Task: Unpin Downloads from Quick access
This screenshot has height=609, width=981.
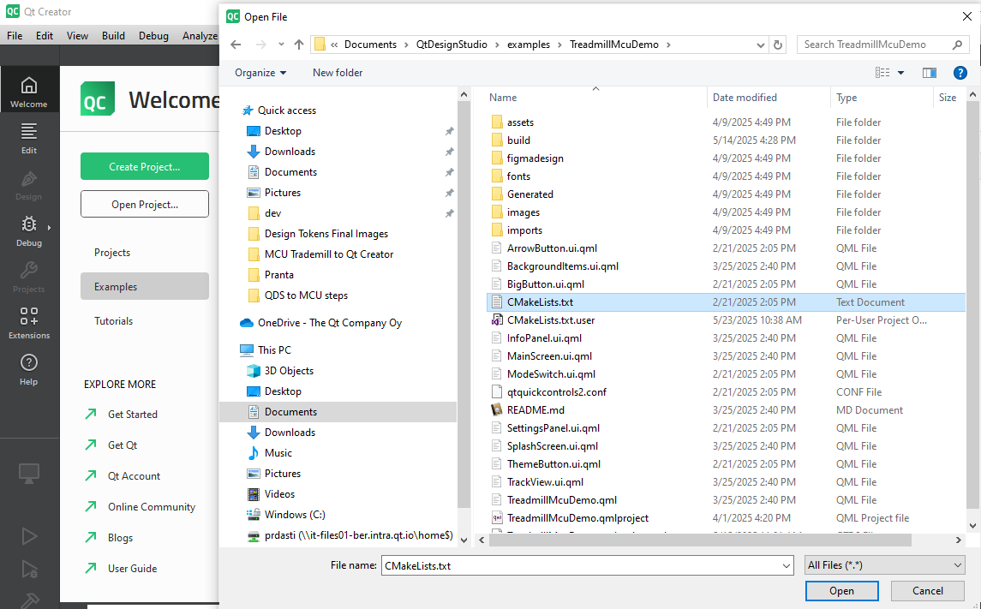Action: pyautogui.click(x=450, y=151)
